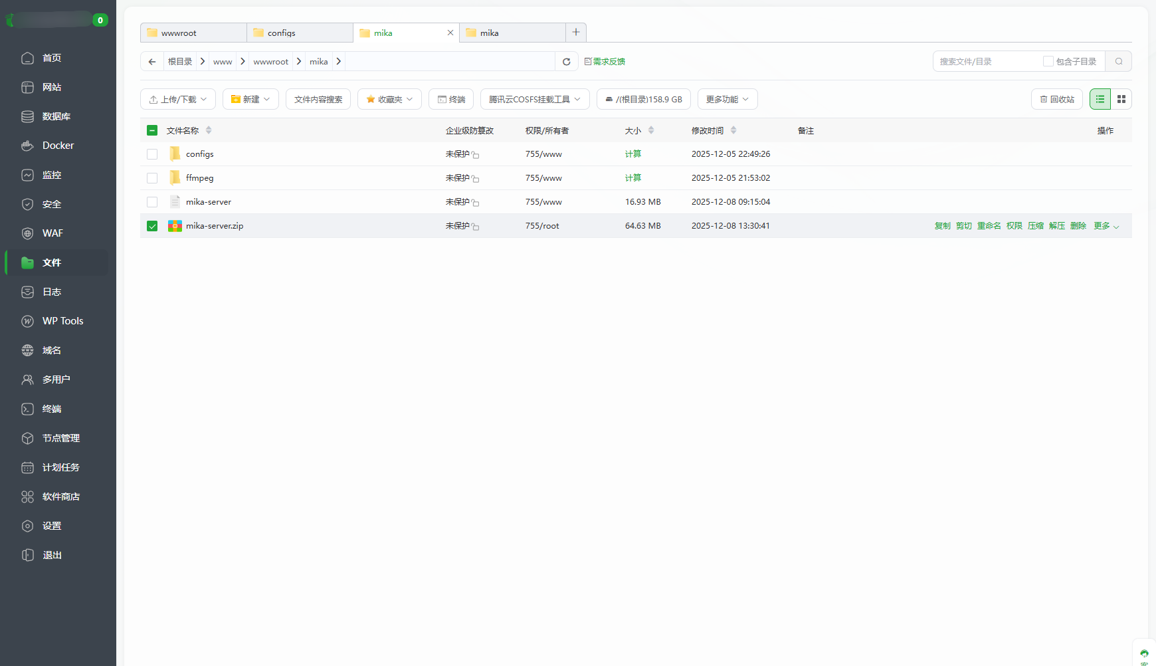Open the recycle bin (回收站)
The height and width of the screenshot is (666, 1160).
coord(1057,99)
